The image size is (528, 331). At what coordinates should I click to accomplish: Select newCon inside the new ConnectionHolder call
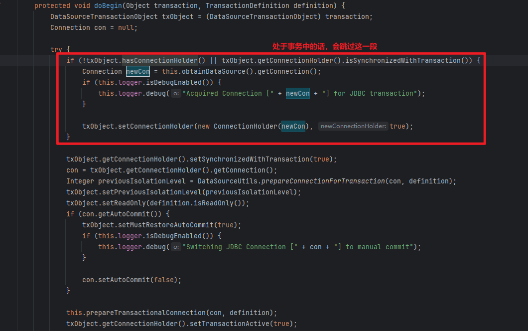293,127
